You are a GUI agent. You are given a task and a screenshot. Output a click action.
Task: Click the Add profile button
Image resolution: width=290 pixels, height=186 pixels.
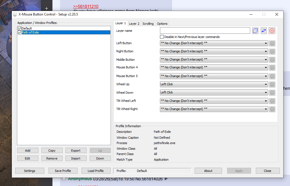[28, 151]
